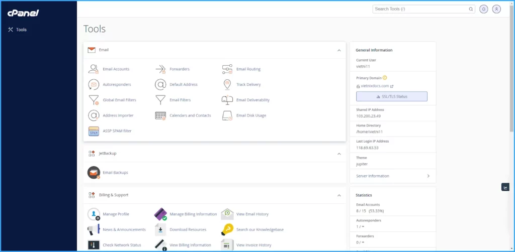Click the Global Email Filters funnel icon

[94, 100]
